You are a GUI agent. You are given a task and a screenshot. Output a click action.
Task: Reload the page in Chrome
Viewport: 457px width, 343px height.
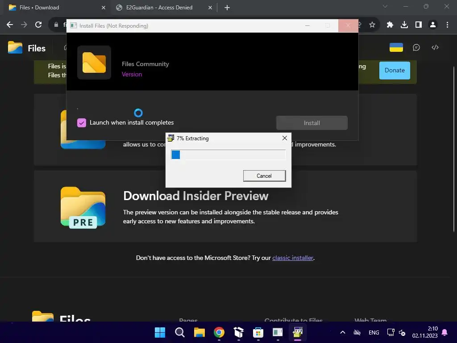coord(38,25)
